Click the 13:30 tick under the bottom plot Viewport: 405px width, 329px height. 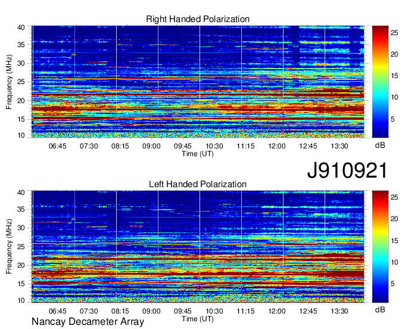click(339, 311)
